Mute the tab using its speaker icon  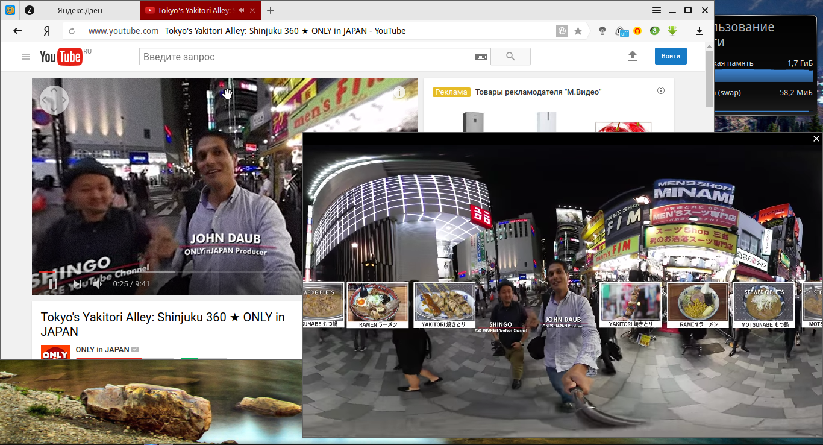pyautogui.click(x=242, y=10)
